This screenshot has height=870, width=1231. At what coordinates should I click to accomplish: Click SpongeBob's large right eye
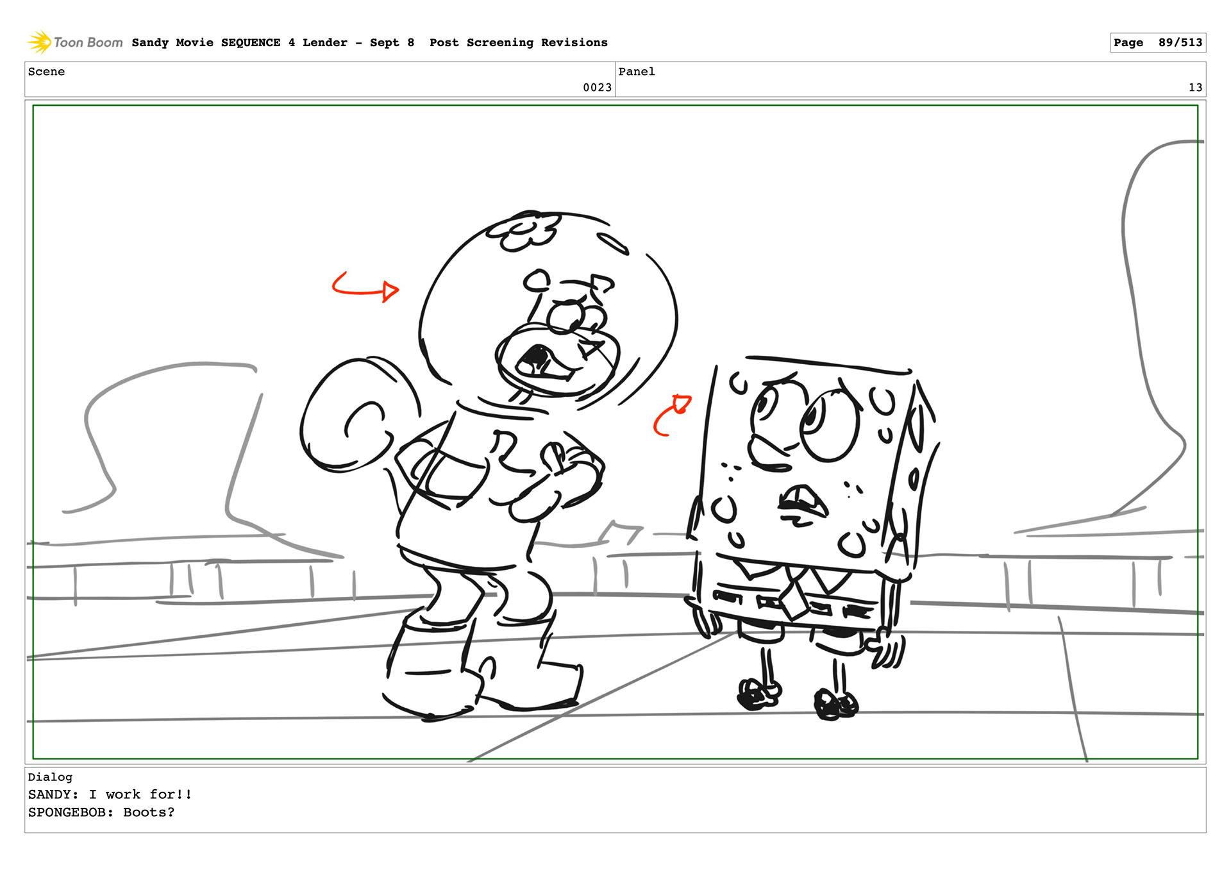point(828,424)
